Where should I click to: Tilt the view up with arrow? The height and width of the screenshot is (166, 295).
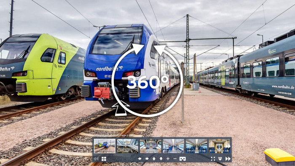coord(154,159)
